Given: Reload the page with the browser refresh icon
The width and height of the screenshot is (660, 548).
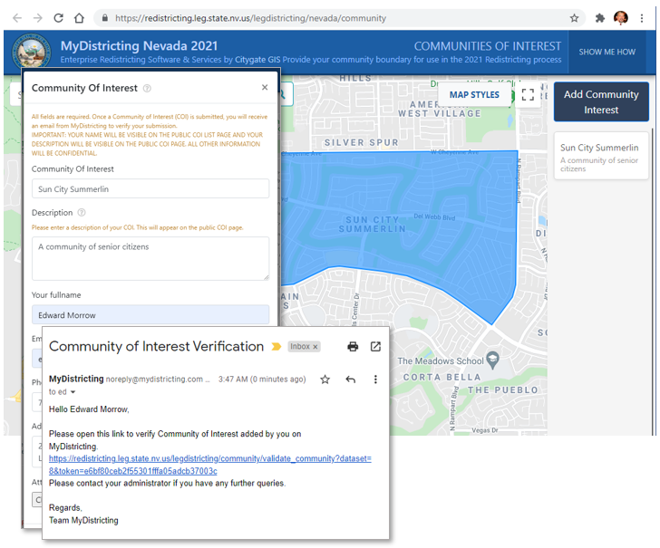Looking at the screenshot, I should pyautogui.click(x=59, y=18).
